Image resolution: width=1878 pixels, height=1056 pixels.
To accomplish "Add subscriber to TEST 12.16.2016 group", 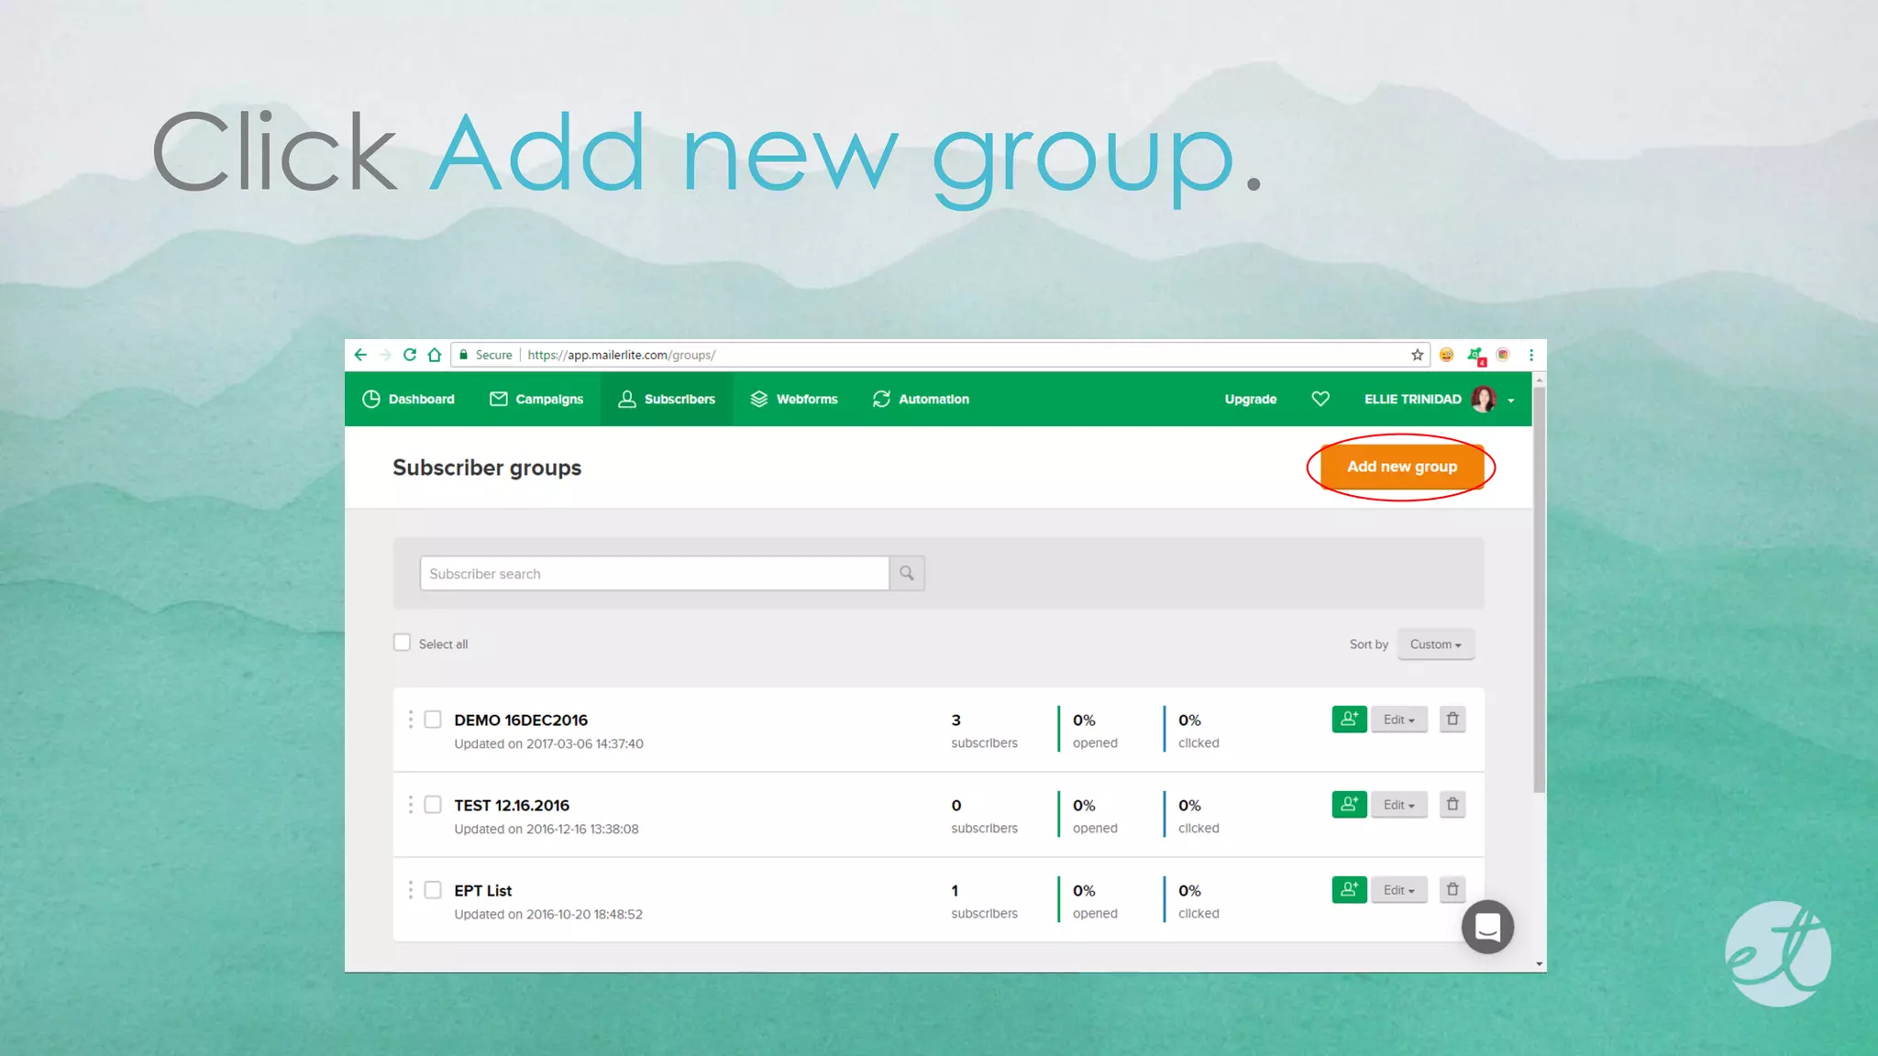I will point(1349,805).
